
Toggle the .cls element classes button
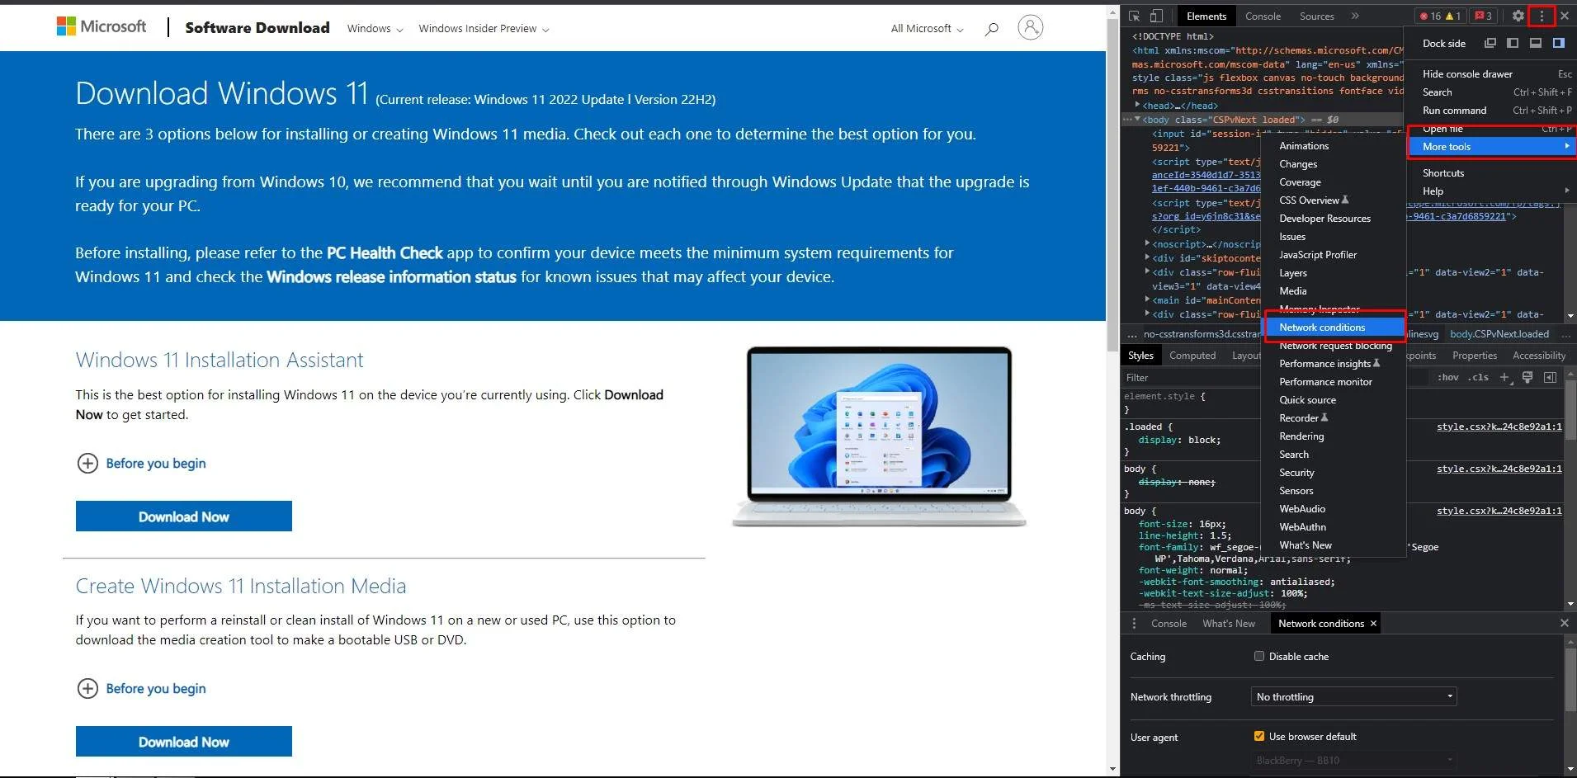(x=1479, y=377)
